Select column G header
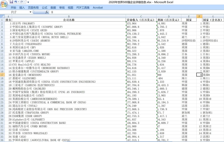 [213, 16]
